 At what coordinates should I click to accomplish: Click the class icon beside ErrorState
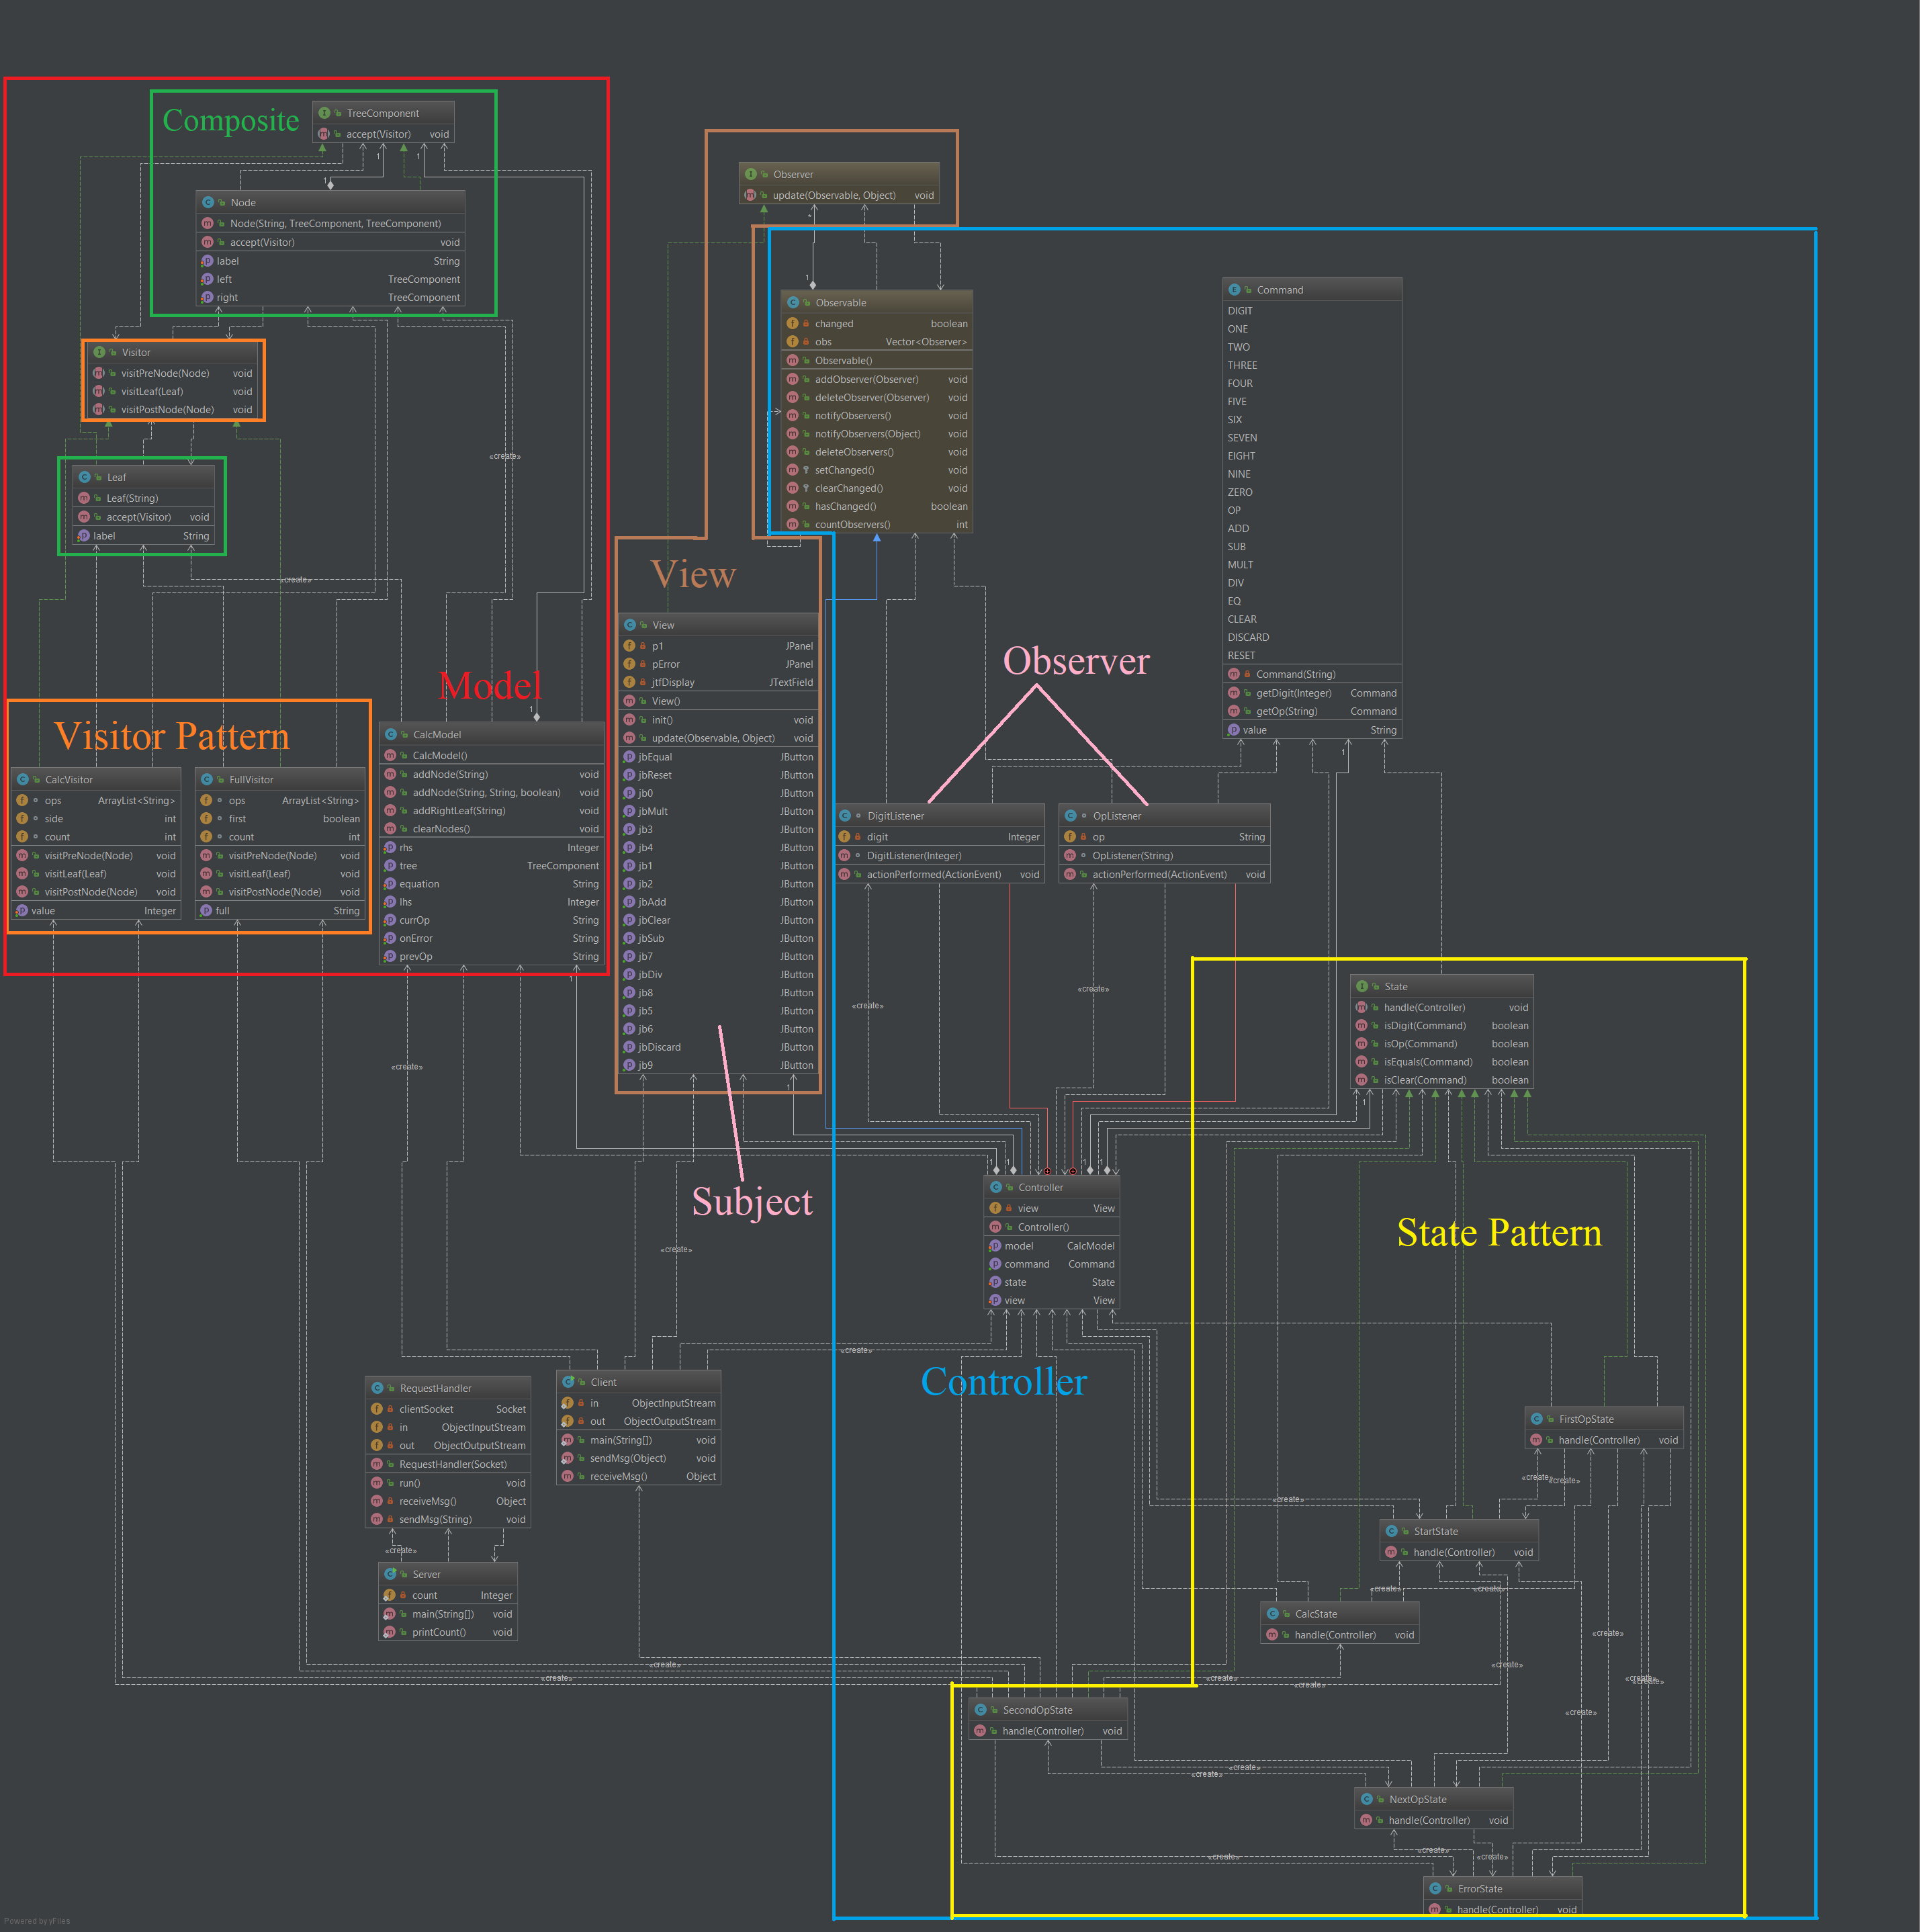tap(1435, 1889)
